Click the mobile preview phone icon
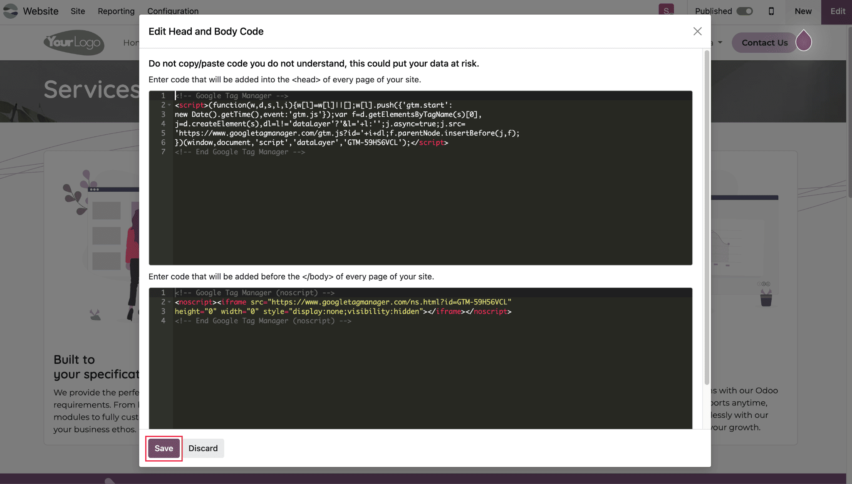 pyautogui.click(x=771, y=11)
